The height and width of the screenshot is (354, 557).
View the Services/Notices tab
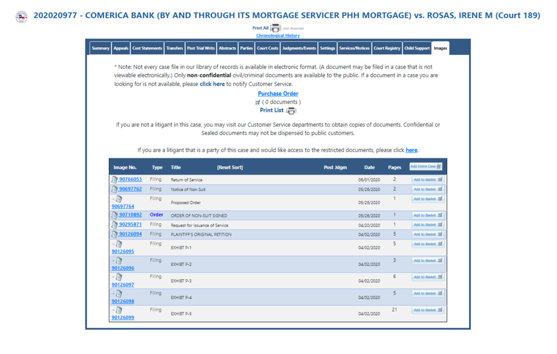[354, 48]
